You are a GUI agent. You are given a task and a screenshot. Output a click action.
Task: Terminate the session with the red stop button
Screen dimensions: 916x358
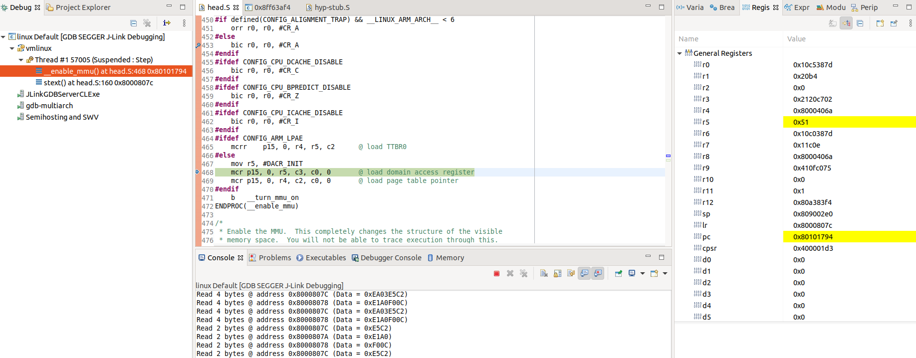(x=496, y=273)
